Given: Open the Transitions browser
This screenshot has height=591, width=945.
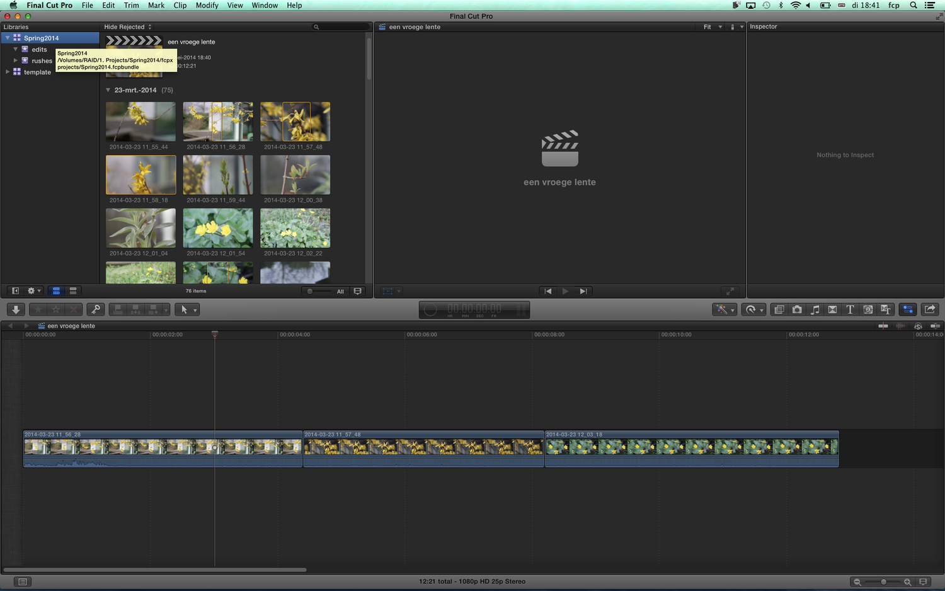Looking at the screenshot, I should (x=832, y=309).
